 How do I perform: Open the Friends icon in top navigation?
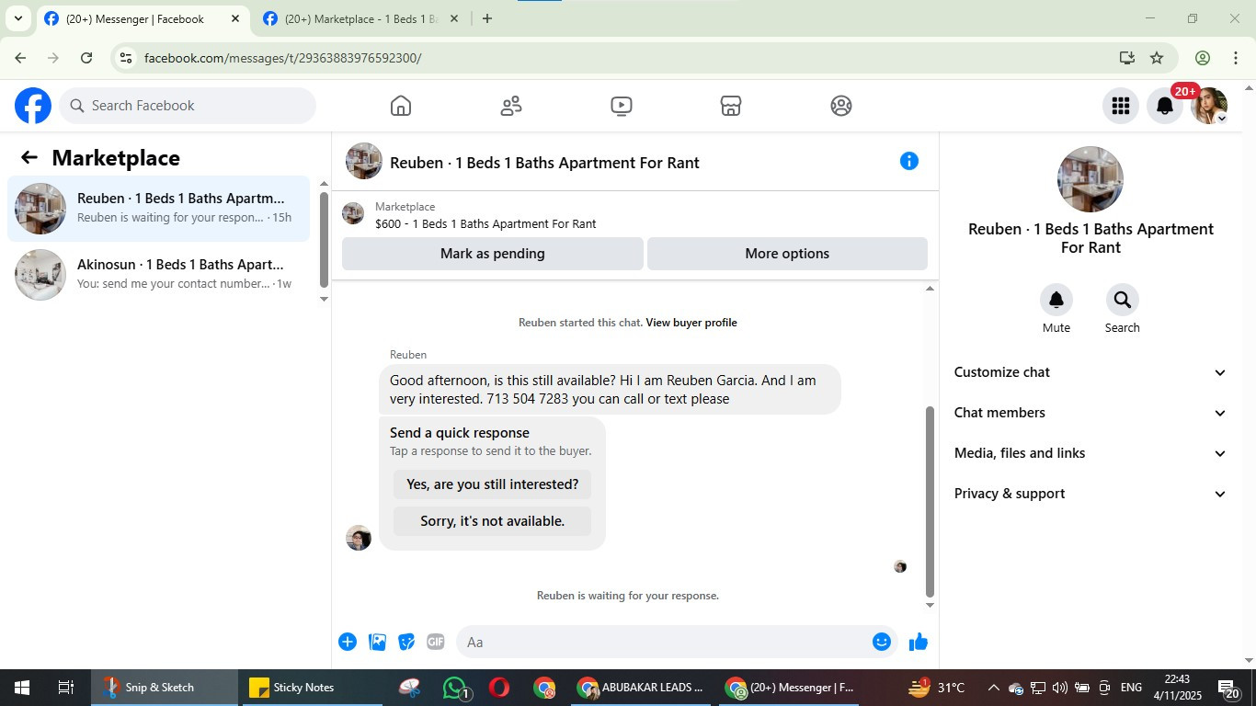[511, 106]
